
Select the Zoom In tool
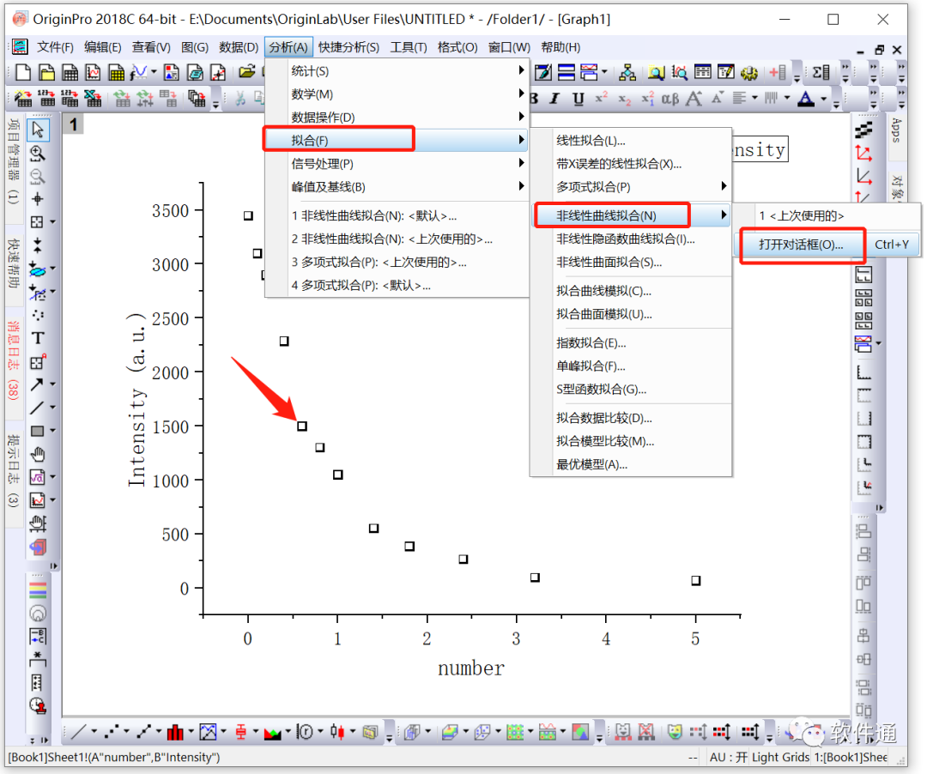[x=37, y=154]
